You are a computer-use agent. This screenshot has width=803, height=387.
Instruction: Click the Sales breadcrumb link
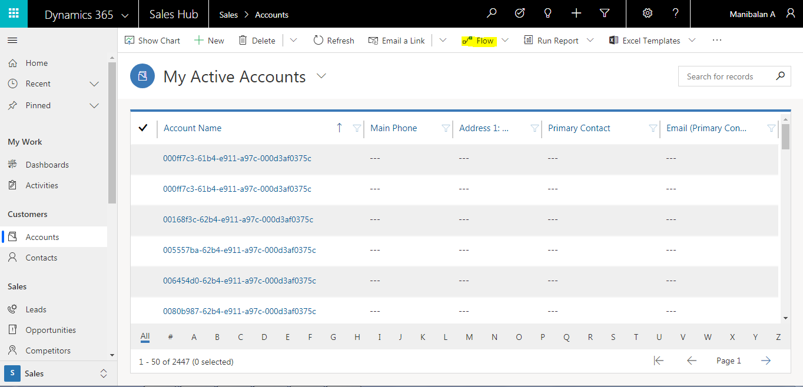(228, 15)
